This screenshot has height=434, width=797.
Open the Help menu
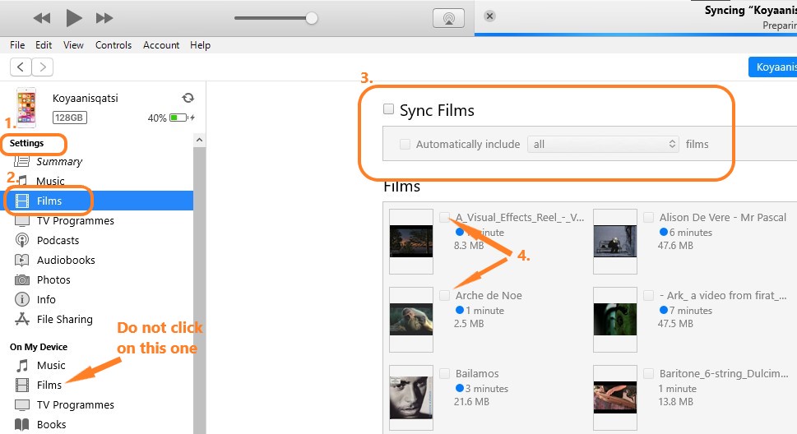pyautogui.click(x=200, y=45)
